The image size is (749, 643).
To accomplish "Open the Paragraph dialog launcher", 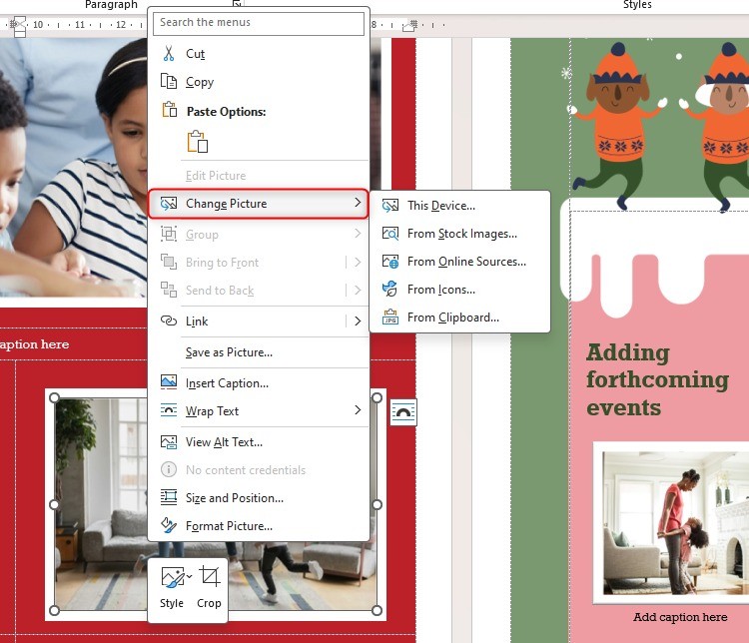I will tap(237, 3).
